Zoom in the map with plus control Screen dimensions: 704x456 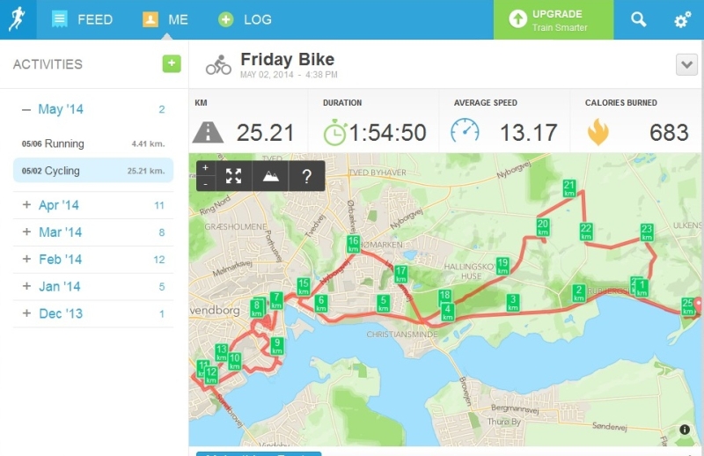click(206, 168)
